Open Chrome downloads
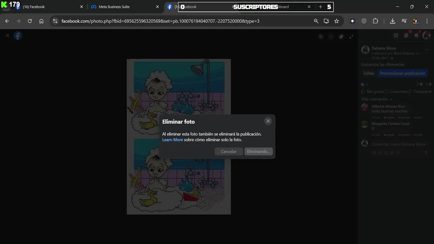 point(393,21)
